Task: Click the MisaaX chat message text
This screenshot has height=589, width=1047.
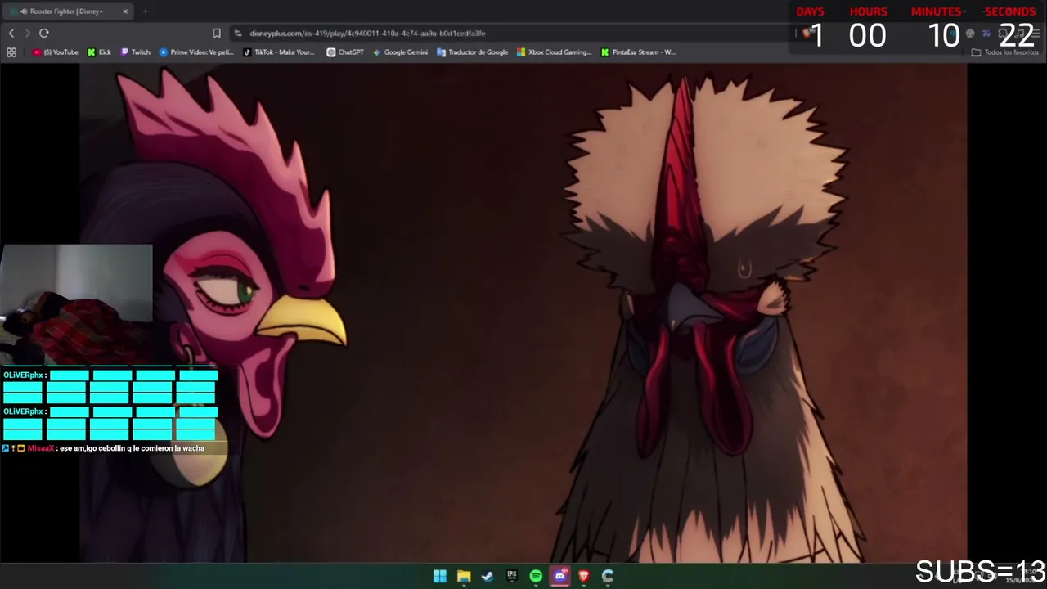Action: pos(132,448)
